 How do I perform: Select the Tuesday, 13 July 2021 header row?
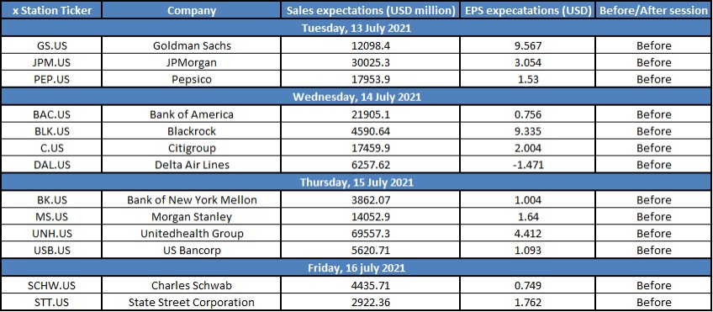(356, 29)
